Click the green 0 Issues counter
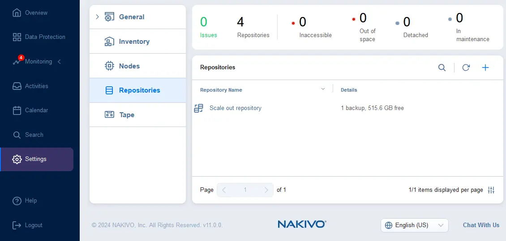The width and height of the screenshot is (506, 241). tap(209, 27)
